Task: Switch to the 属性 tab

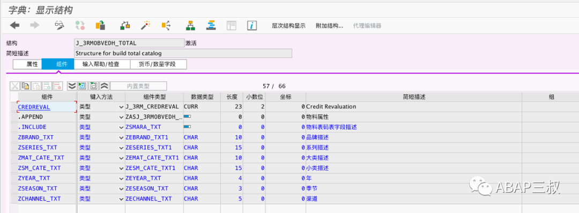Action: pyautogui.click(x=28, y=64)
